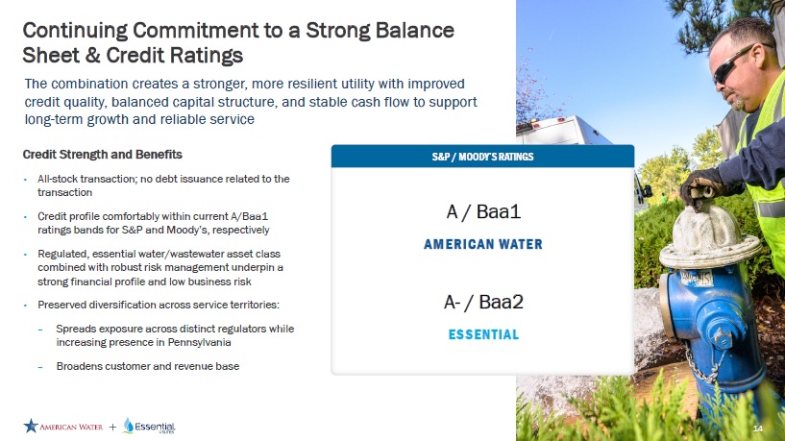Click the ESSENTIAL label in ratings card
Image resolution: width=785 pixels, height=441 pixels.
(482, 335)
